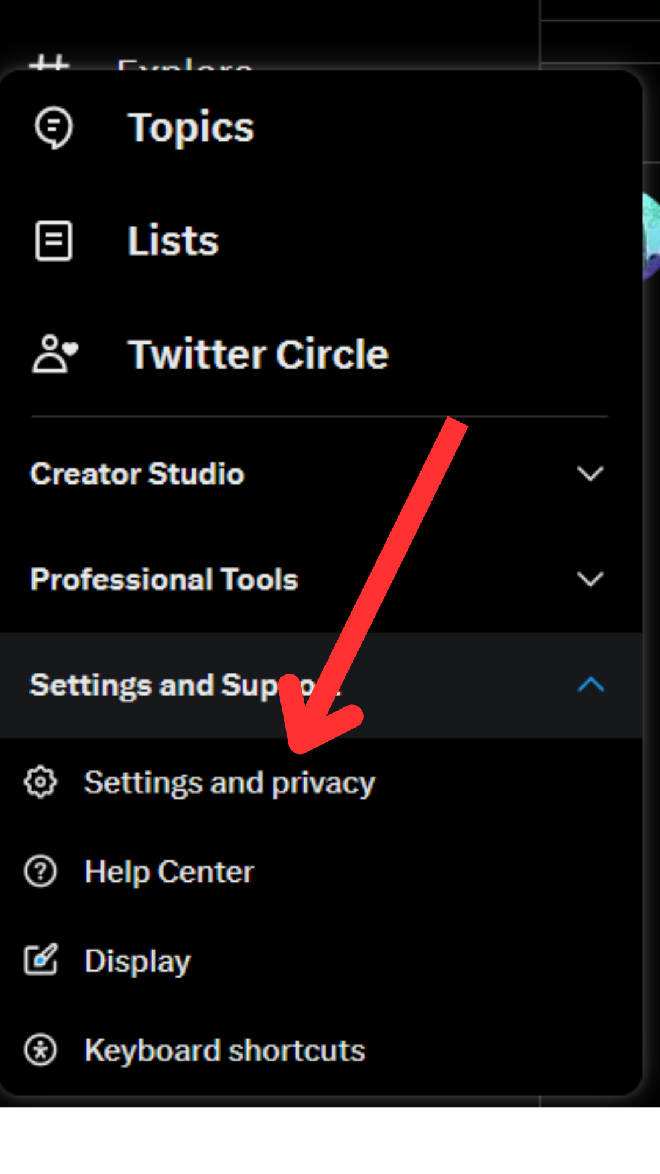Click the Settings and privacy gear icon
The image size is (660, 1174).
click(40, 782)
